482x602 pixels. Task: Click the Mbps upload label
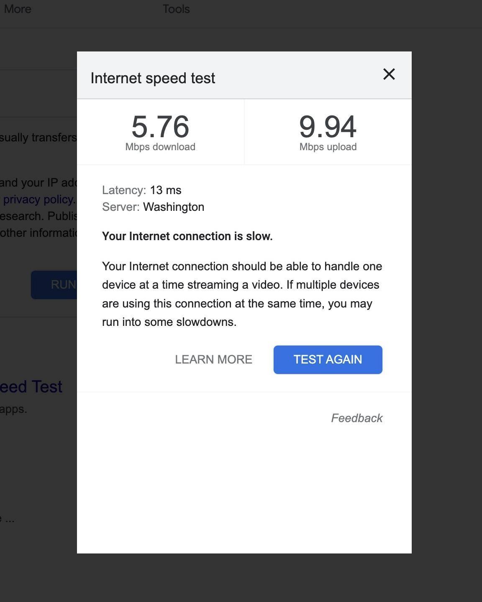(328, 147)
